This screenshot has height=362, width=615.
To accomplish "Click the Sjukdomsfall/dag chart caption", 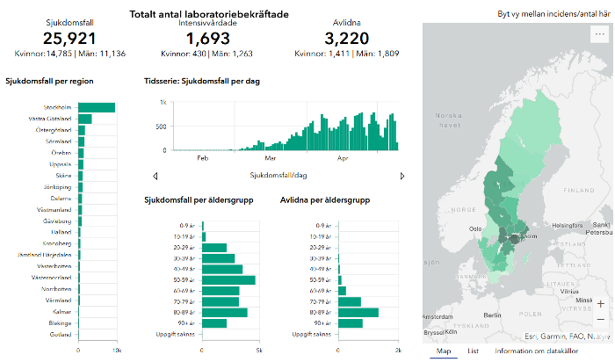I will [x=279, y=176].
